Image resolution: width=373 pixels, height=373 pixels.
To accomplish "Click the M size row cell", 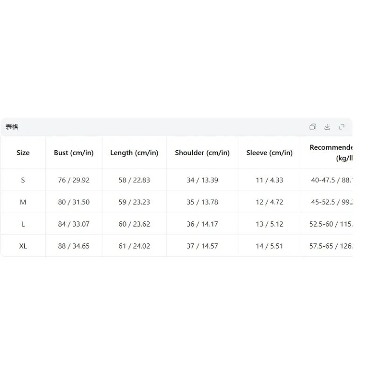I will coord(23,202).
